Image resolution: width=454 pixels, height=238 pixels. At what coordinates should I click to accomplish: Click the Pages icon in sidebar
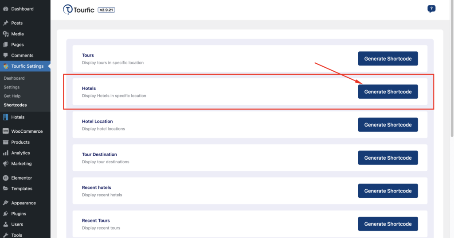[x=5, y=45]
